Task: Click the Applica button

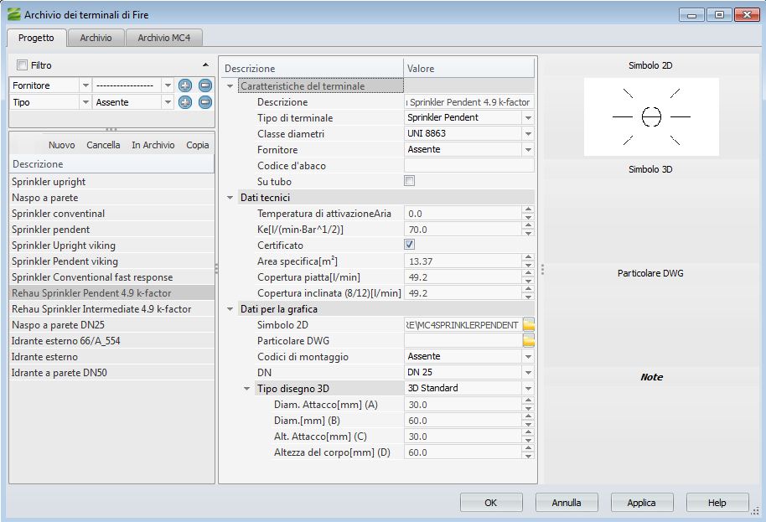Action: coord(641,503)
